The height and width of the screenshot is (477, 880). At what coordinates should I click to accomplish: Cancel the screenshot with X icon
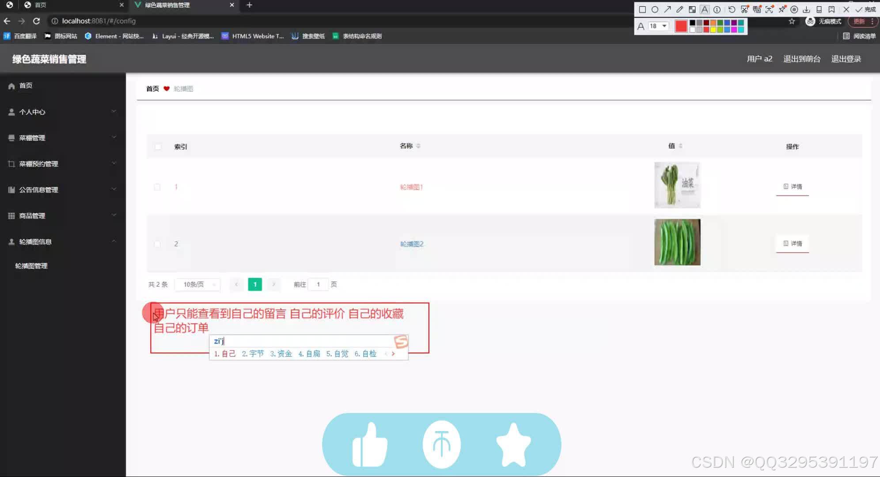[846, 9]
